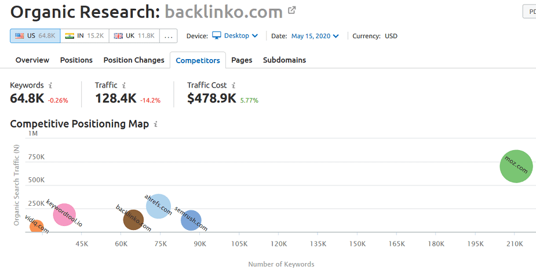The width and height of the screenshot is (536, 270).
Task: Click the ahrefs.com light blue bubble
Action: tap(158, 206)
